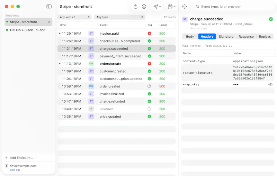Click the Sign out link
Viewport: 277px width, 176px height.
(x=15, y=170)
